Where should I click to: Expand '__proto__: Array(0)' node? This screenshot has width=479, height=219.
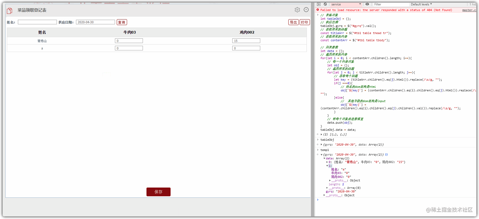(327, 188)
